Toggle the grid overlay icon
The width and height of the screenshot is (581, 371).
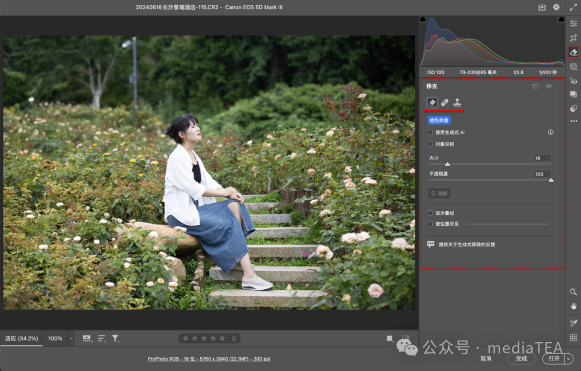573,337
